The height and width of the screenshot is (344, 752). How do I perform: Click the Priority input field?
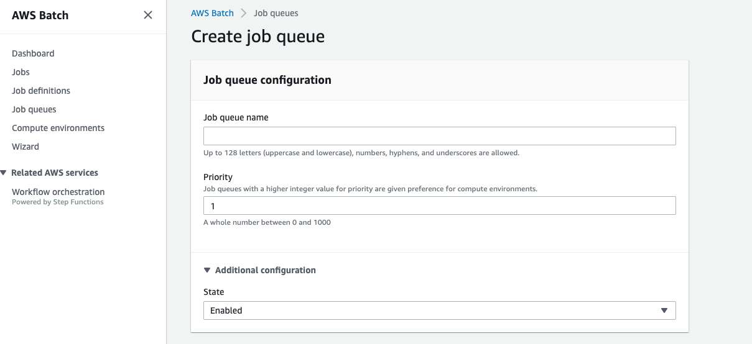(440, 206)
